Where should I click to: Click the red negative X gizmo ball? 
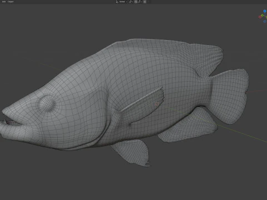(x=260, y=17)
